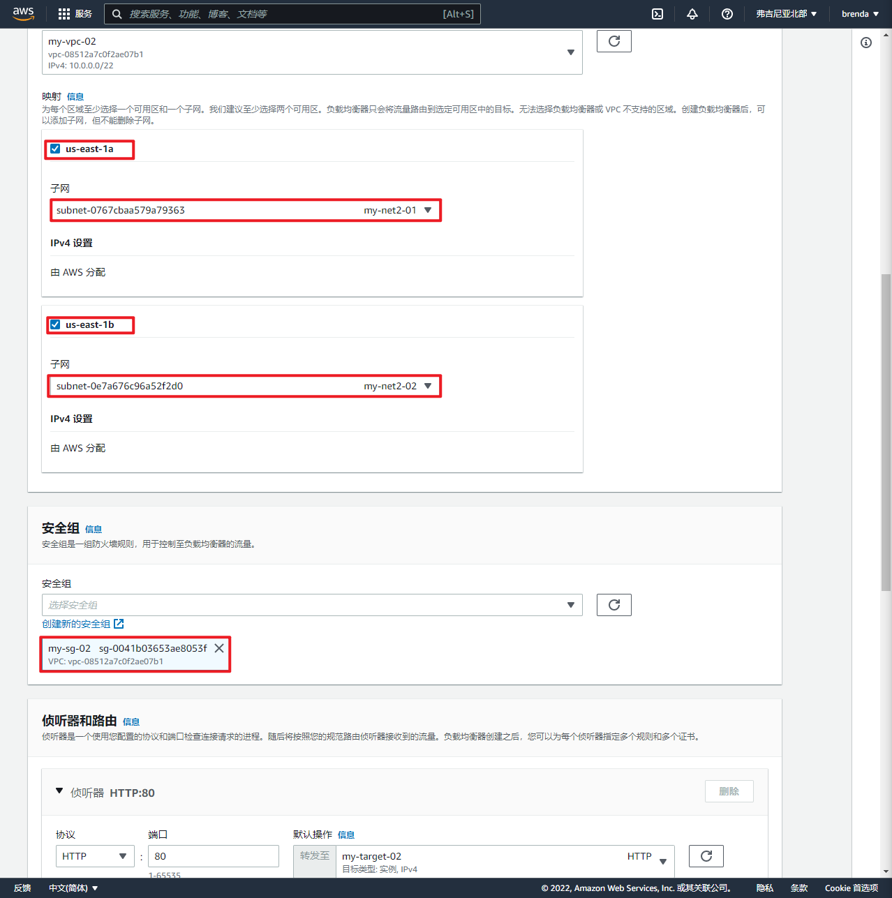Open the 弗吉尼亚北部 region dropdown

click(787, 14)
